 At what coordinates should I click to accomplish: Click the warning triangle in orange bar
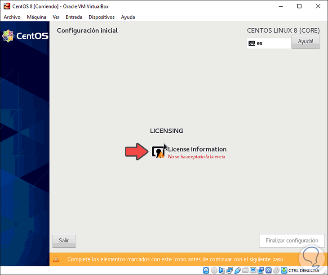[x=56, y=259]
